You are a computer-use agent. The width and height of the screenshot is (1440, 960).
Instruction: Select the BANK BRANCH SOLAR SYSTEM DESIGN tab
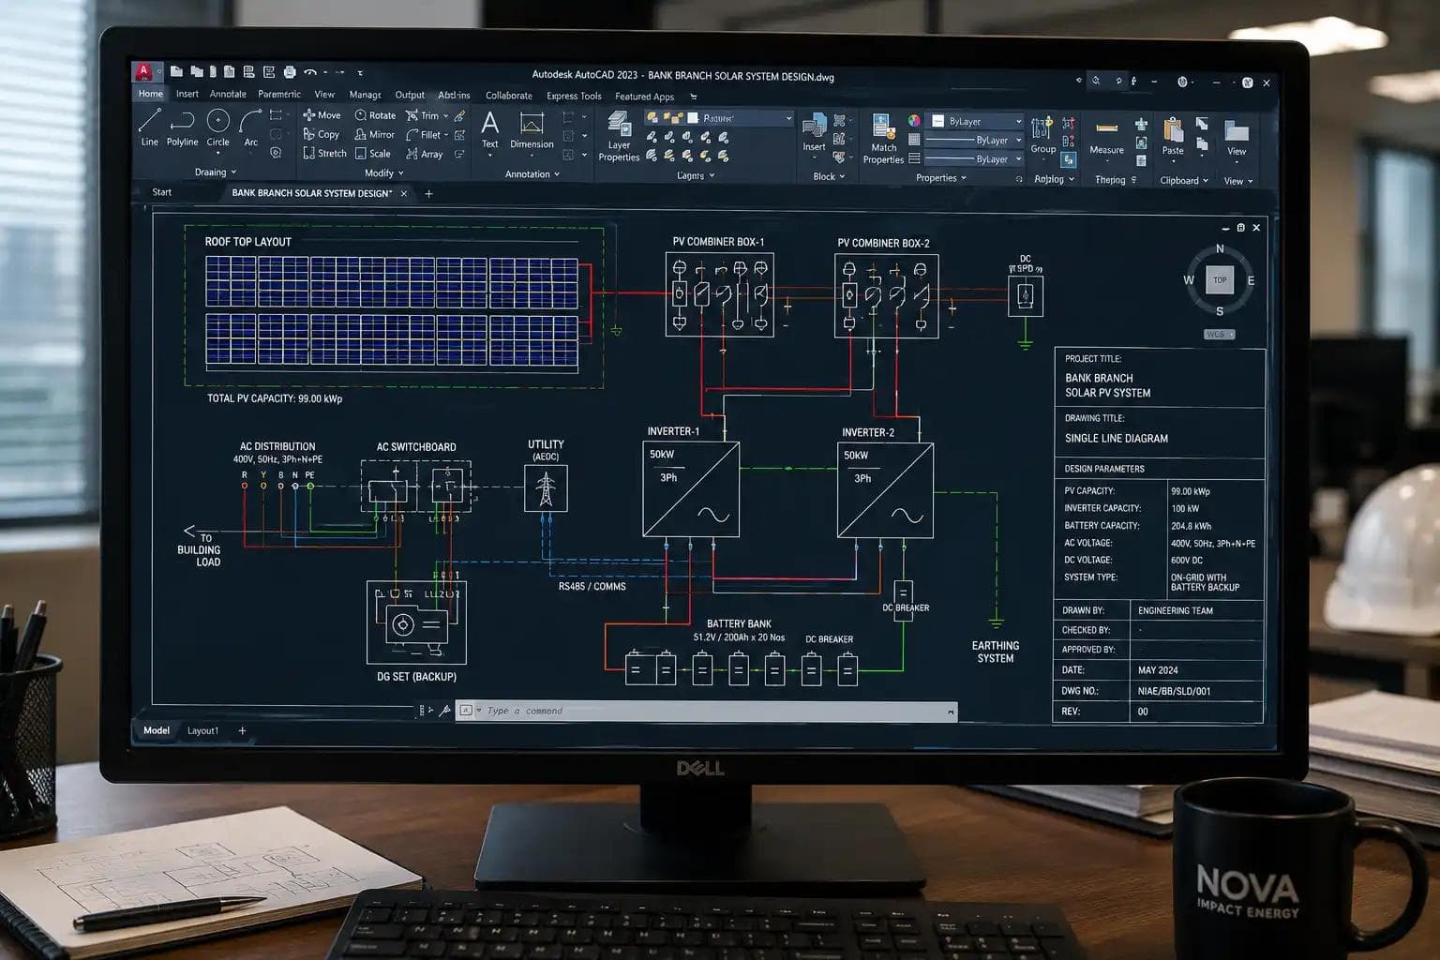pos(312,193)
